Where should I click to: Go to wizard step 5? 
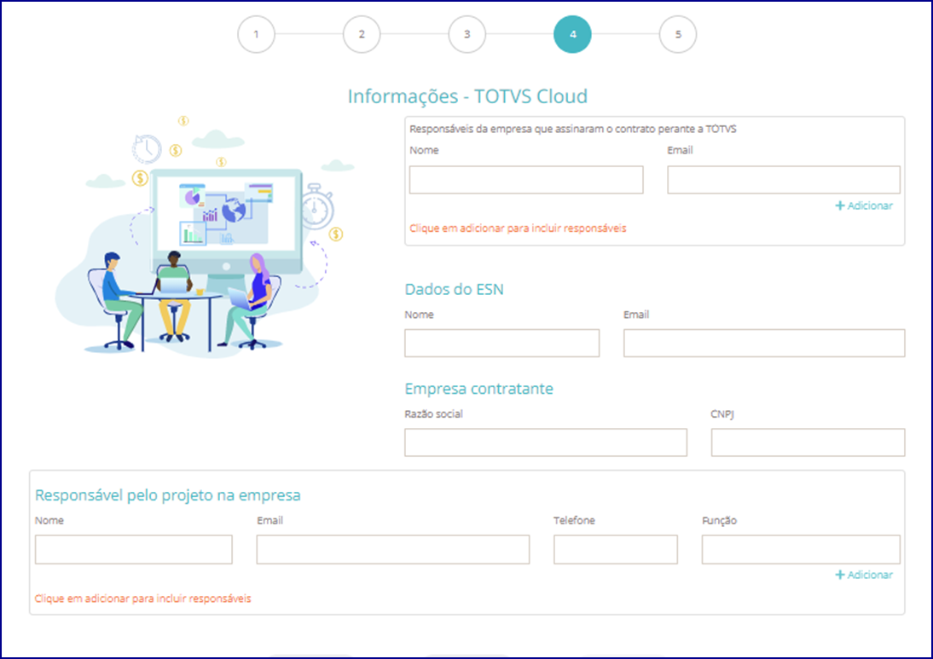coord(678,34)
